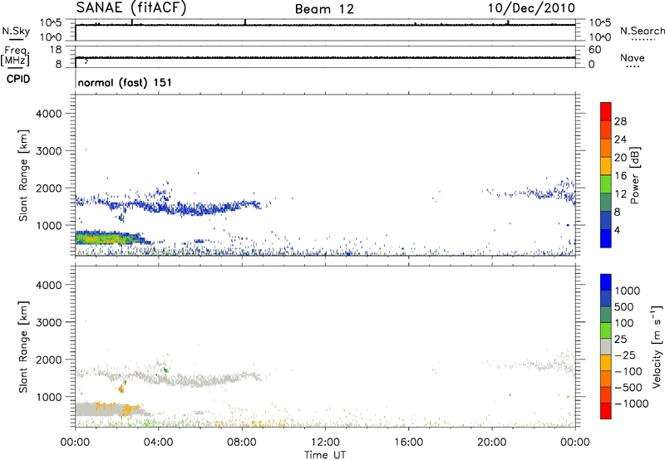665x460 pixels.
Task: Click the CPID label
Action: [18, 79]
